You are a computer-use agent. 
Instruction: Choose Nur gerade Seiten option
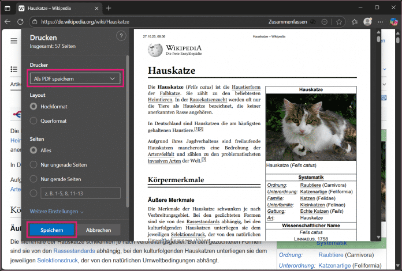[x=33, y=179]
